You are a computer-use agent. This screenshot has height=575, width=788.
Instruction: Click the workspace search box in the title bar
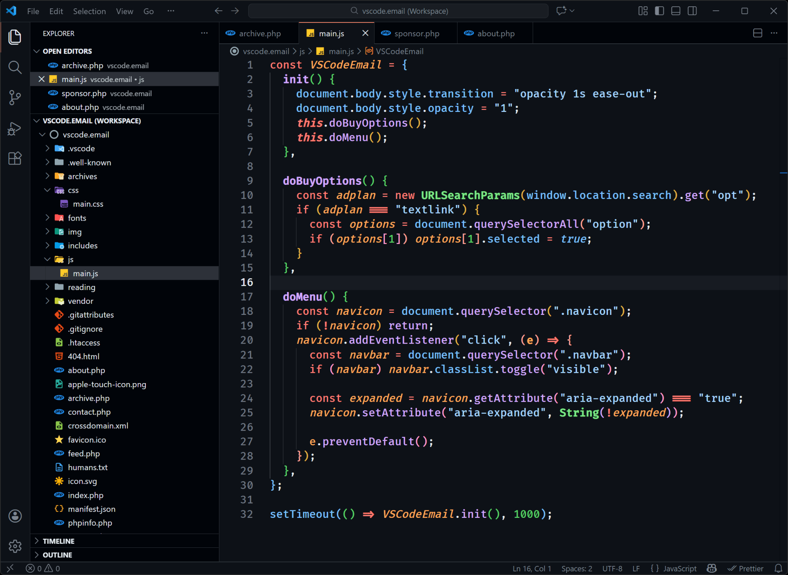(x=398, y=11)
